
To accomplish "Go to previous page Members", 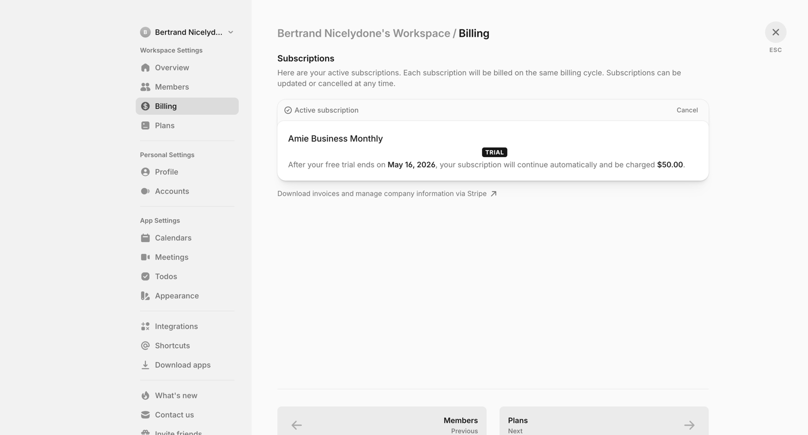I will (x=382, y=421).
